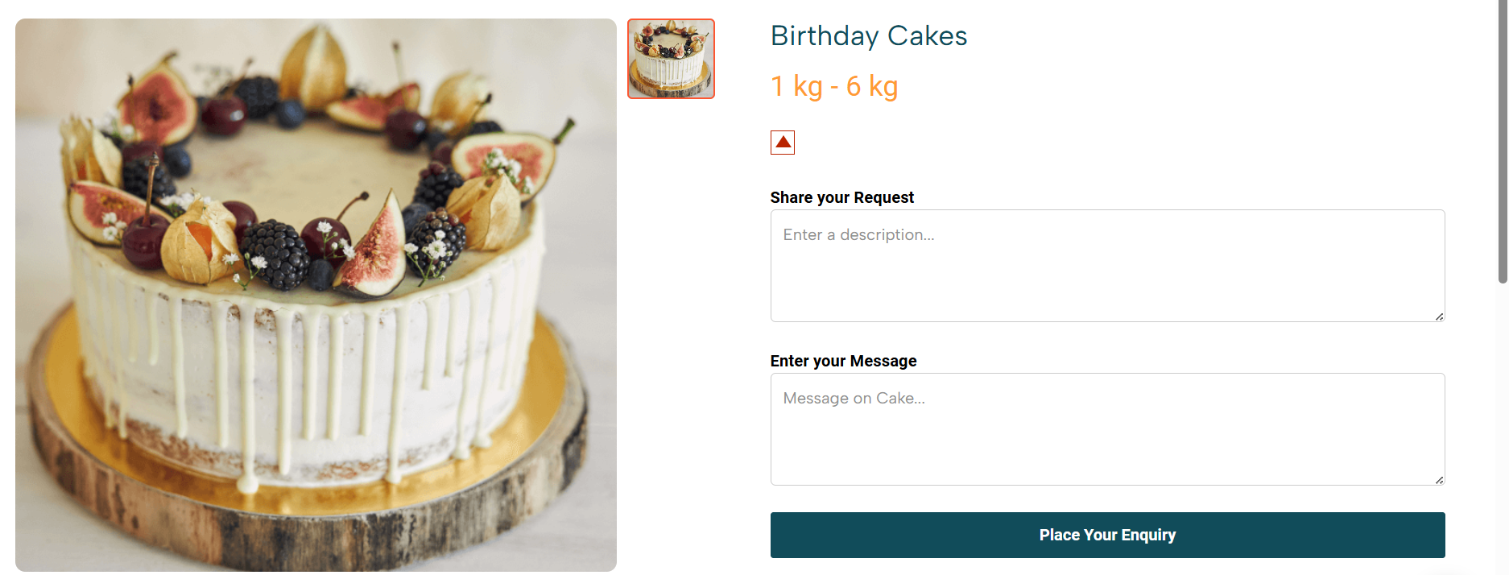This screenshot has height=575, width=1509.
Task: Click the "Message on Cake..." placeholder text
Action: click(854, 399)
